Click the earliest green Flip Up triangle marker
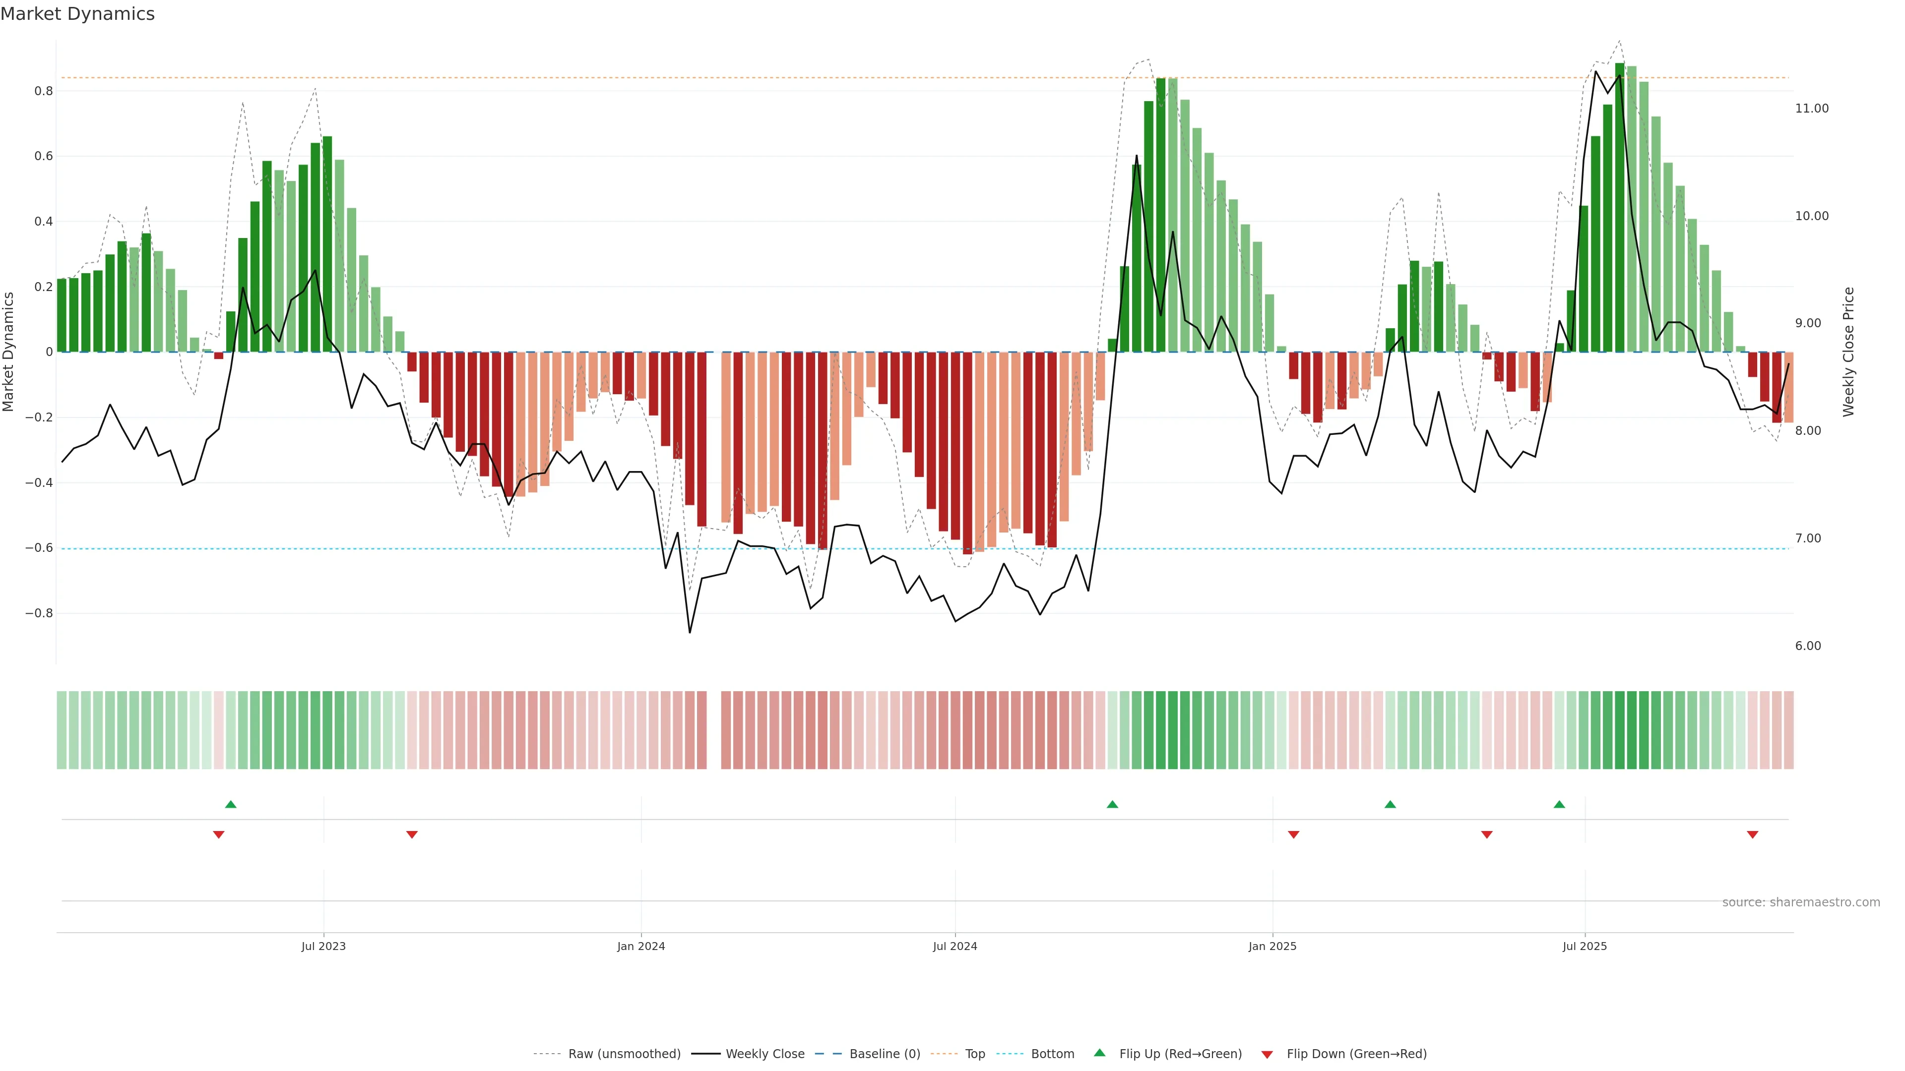1905x1071 pixels. coord(231,804)
